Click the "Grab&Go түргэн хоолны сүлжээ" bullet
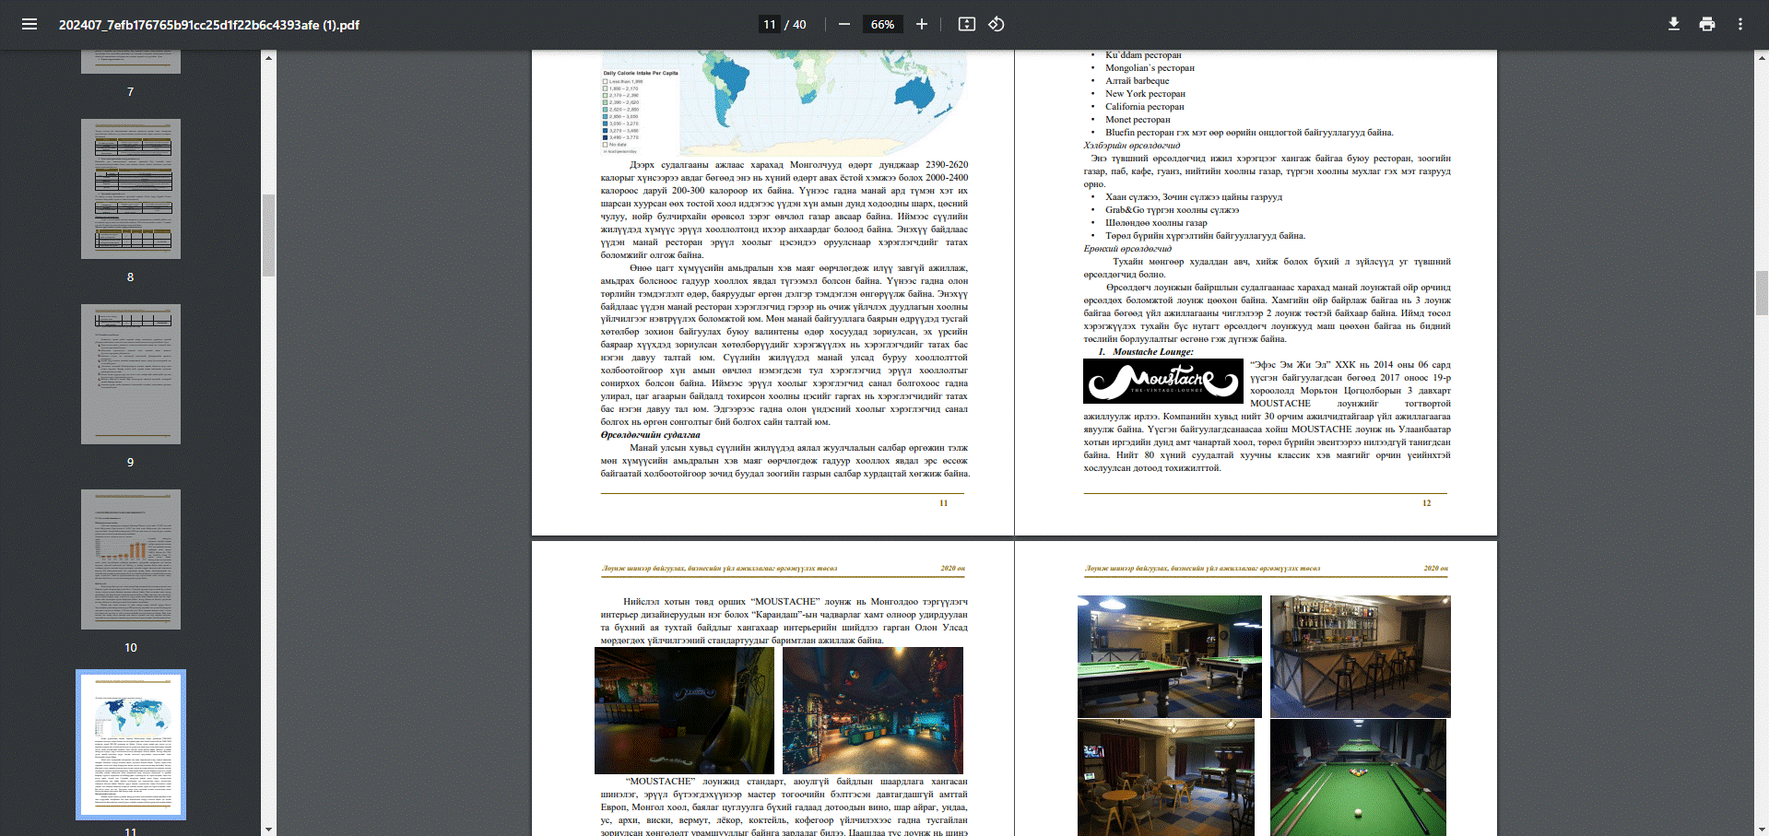Screen dimensions: 1769x836 (x=1172, y=210)
